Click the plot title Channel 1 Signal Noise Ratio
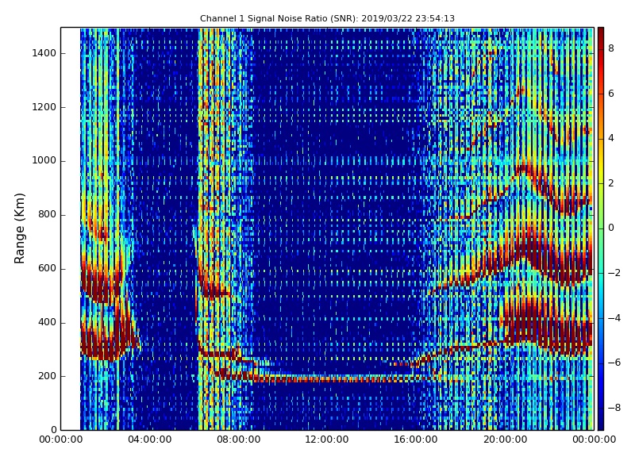The width and height of the screenshot is (635, 476). tap(327, 18)
